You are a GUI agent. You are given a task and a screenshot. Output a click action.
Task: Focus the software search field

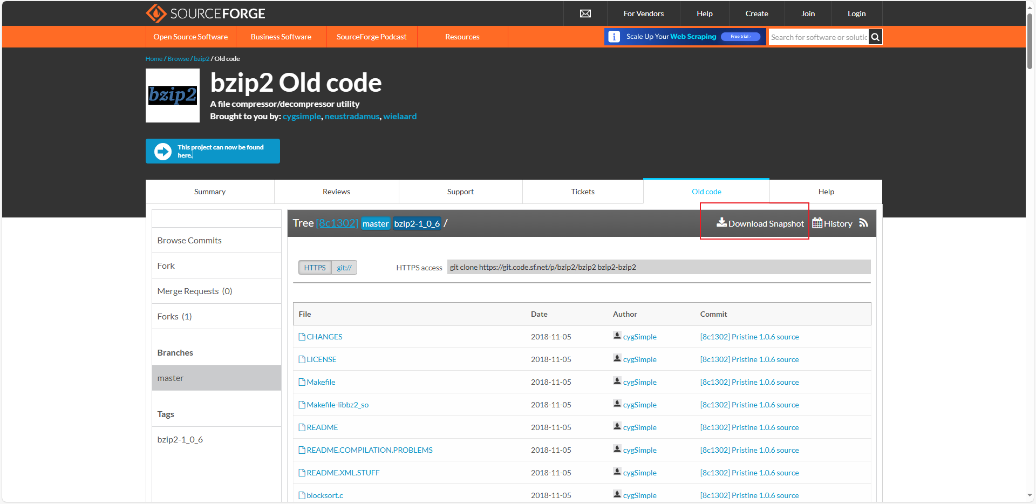tap(819, 37)
